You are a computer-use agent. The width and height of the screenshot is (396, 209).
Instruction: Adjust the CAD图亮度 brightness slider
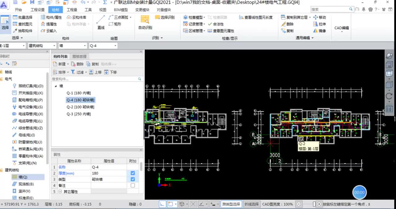pyautogui.click(x=314, y=204)
